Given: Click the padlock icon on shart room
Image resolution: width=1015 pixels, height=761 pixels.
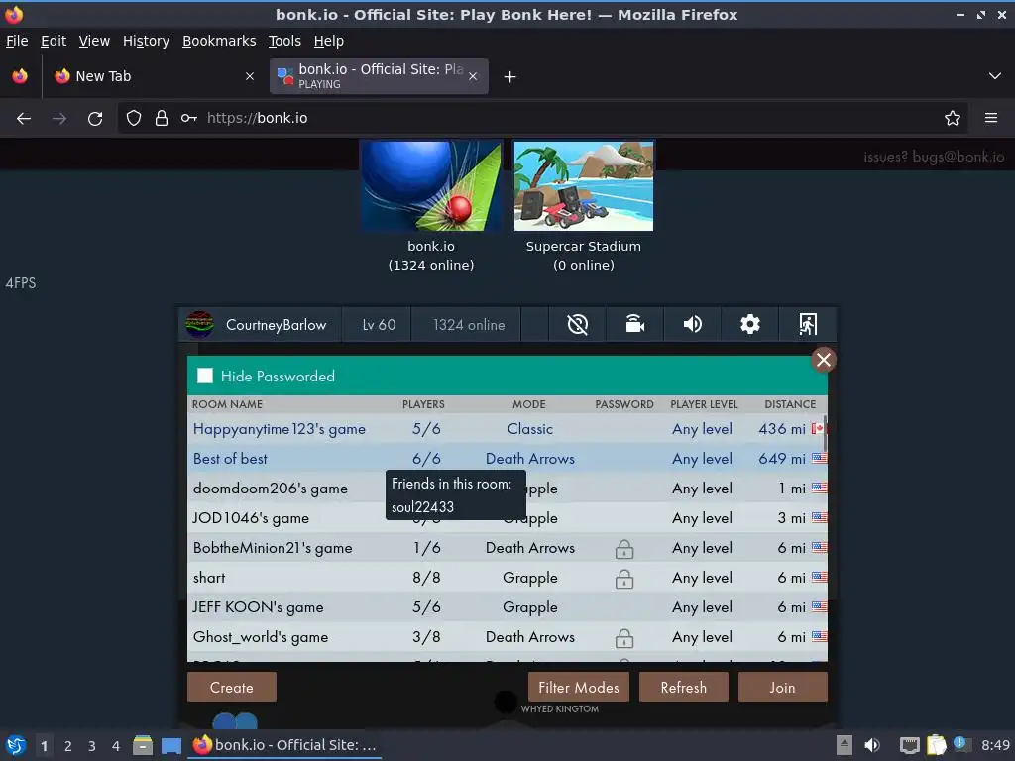Looking at the screenshot, I should [x=624, y=579].
